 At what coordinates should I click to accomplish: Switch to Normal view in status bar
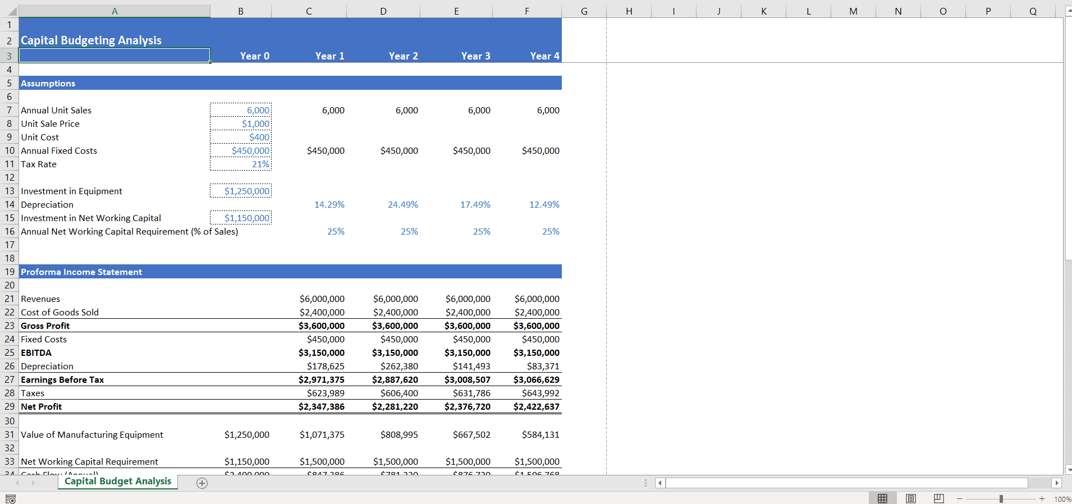click(x=882, y=498)
